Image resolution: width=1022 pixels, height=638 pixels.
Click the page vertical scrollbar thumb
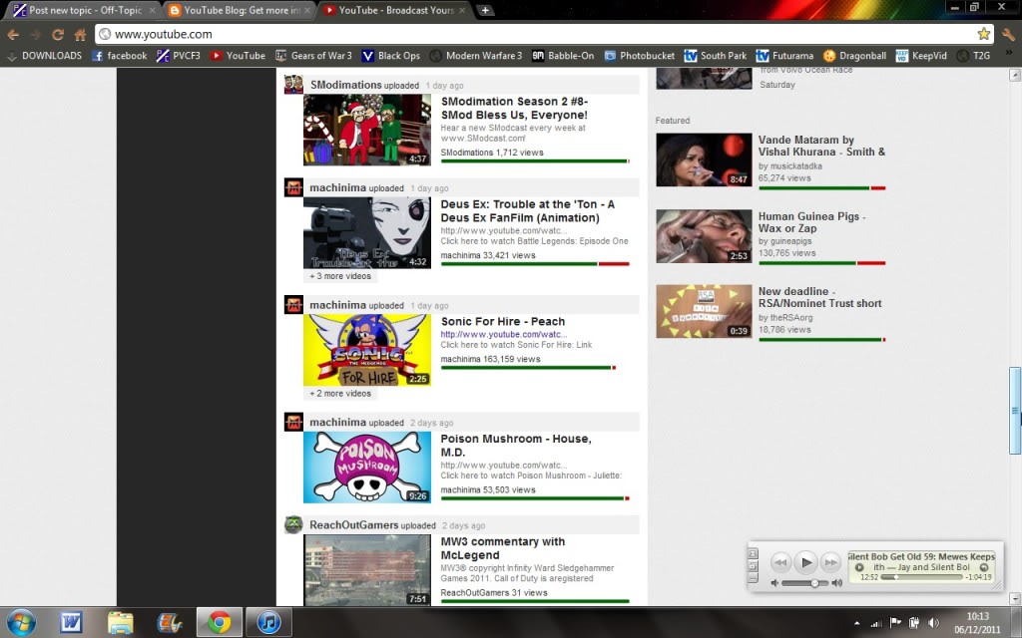click(x=1014, y=411)
